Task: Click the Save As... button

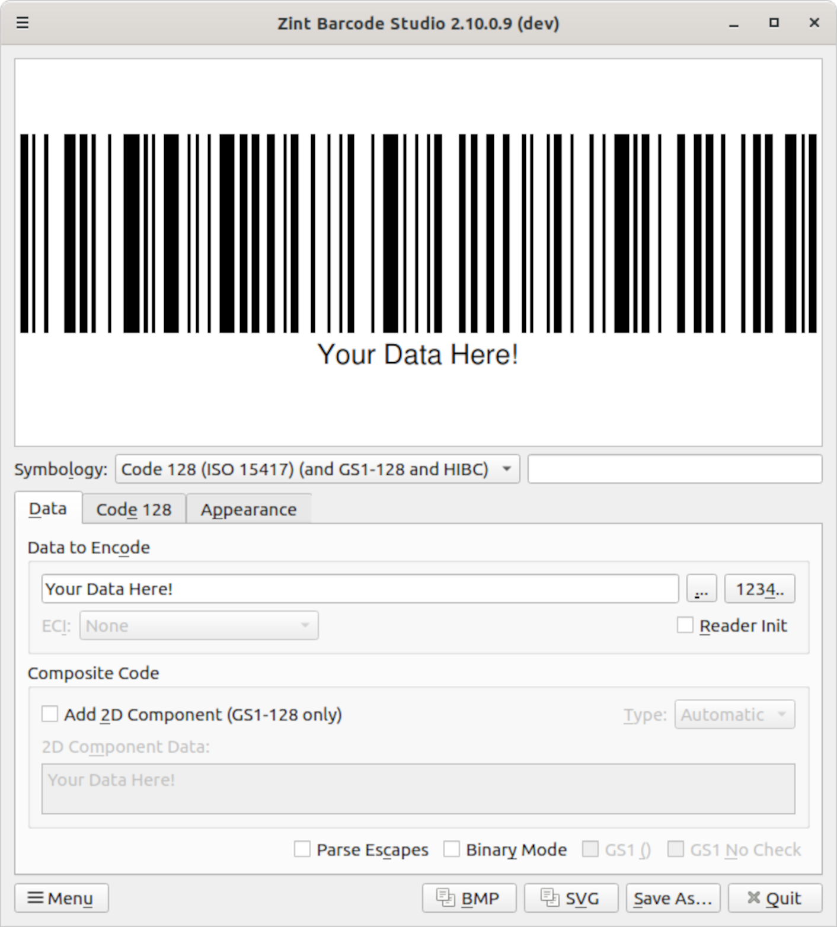Action: pos(673,898)
